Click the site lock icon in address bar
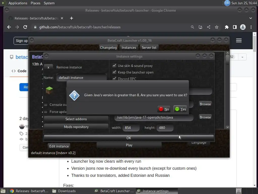 coord(35,27)
